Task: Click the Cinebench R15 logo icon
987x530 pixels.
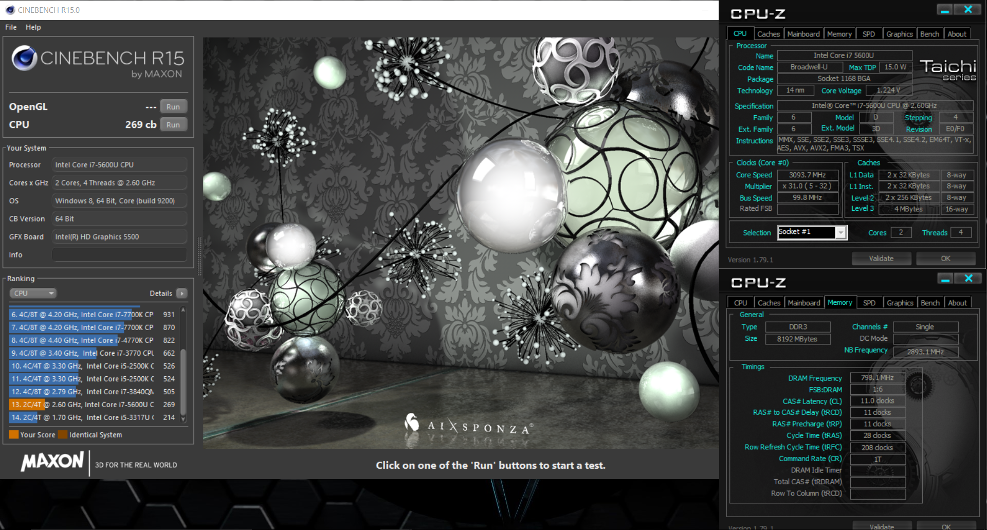Action: [24, 58]
